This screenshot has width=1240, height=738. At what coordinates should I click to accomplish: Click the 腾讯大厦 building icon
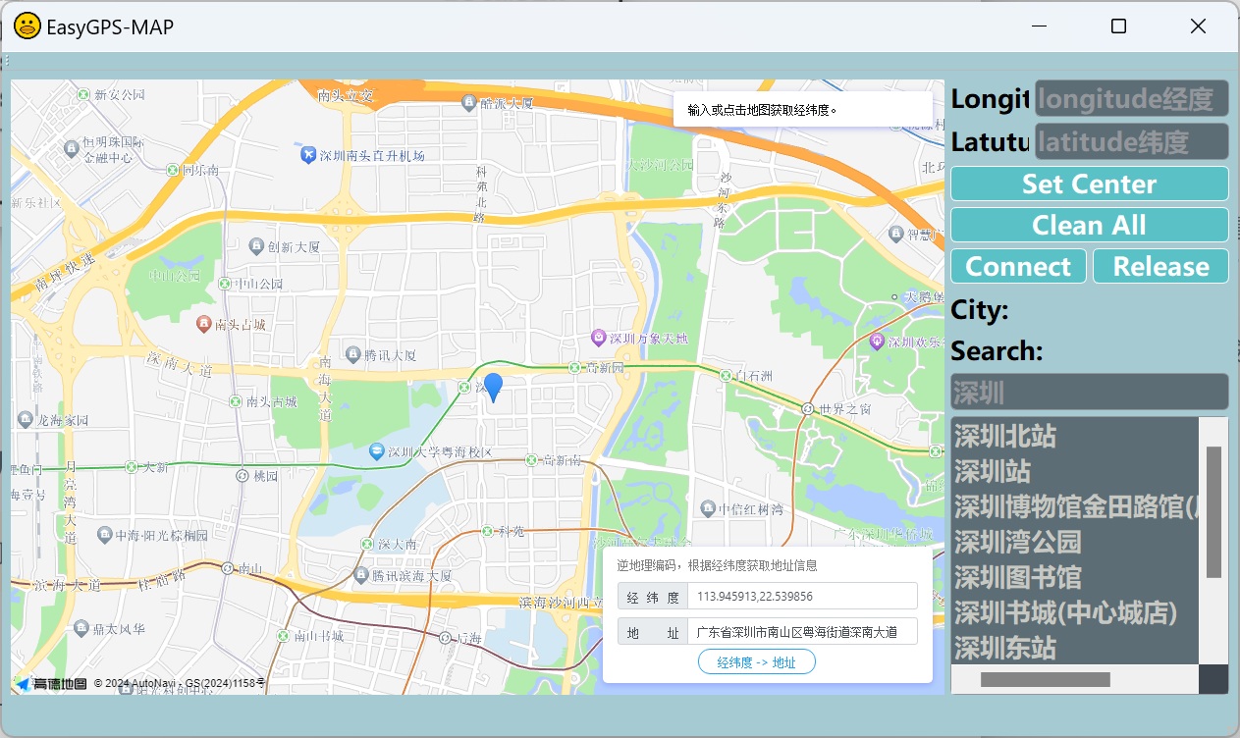click(x=353, y=353)
